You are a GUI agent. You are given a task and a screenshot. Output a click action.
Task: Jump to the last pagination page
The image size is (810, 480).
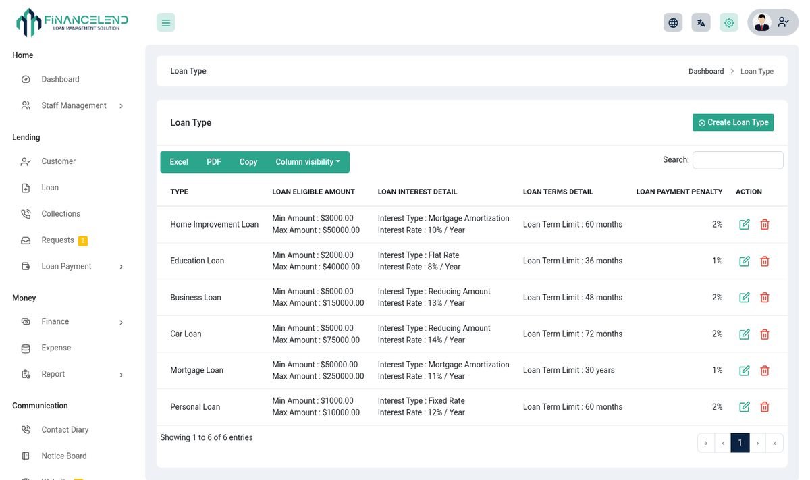[775, 443]
